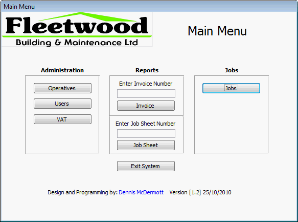Click the Fleetwood Building & Maintenance logo
Screen dimensions: 298x222
click(x=77, y=29)
